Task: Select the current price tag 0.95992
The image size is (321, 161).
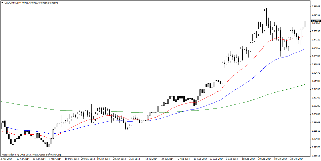Action: (x=315, y=21)
